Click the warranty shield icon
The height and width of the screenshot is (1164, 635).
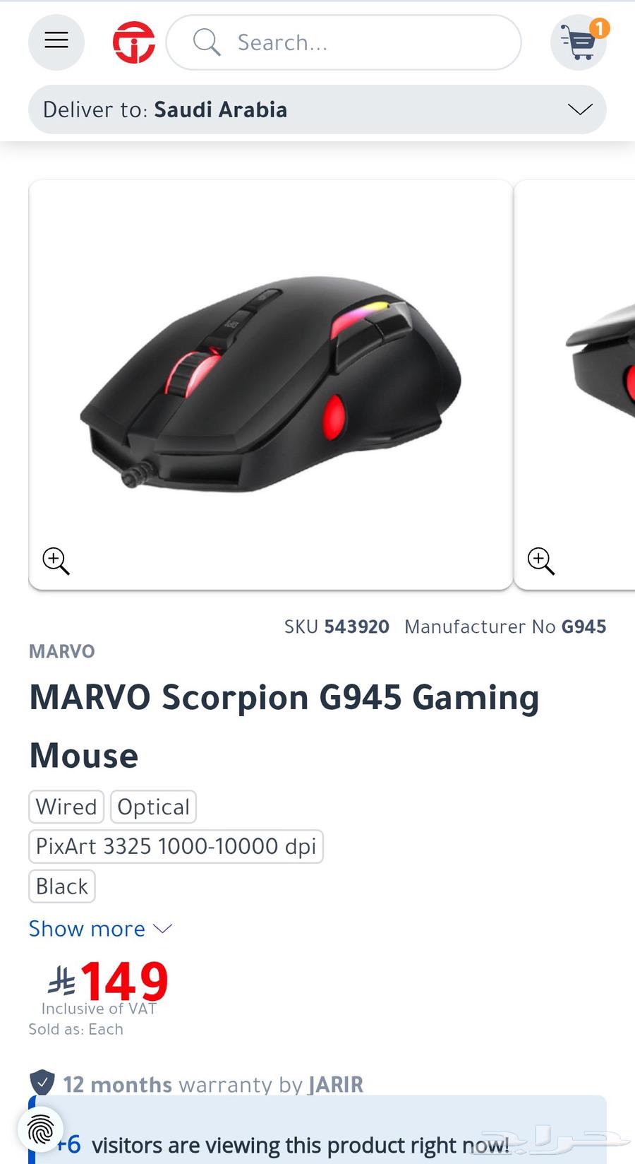[43, 1082]
